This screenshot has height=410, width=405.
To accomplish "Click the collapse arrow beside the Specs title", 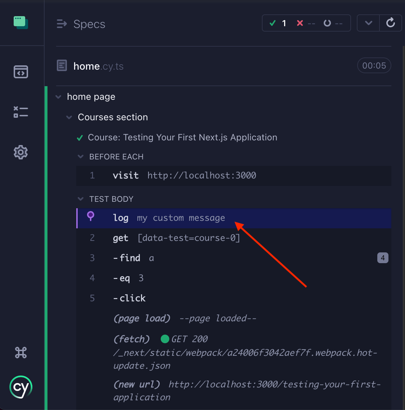I will coord(61,24).
